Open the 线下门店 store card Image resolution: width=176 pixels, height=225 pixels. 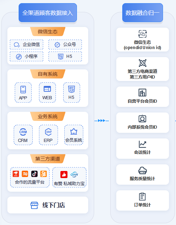[x=48, y=205]
